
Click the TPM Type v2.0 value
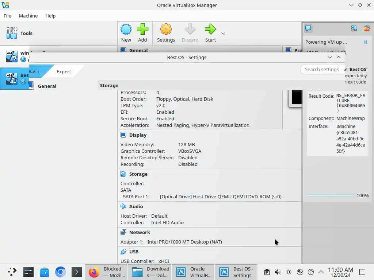[161, 105]
